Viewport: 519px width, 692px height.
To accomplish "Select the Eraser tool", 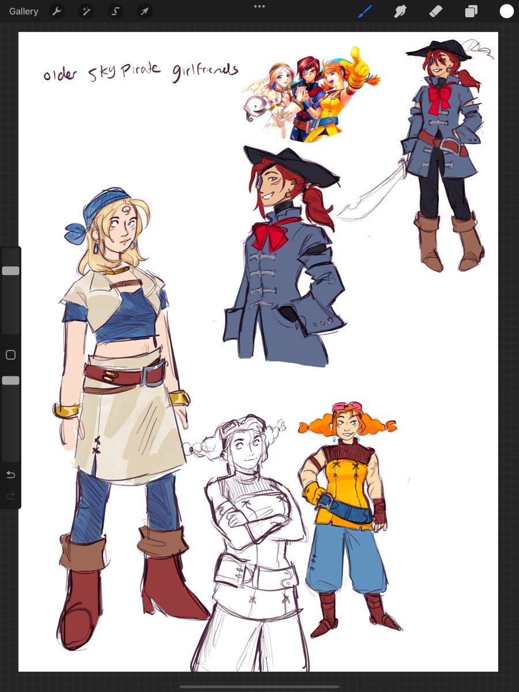I will (436, 11).
